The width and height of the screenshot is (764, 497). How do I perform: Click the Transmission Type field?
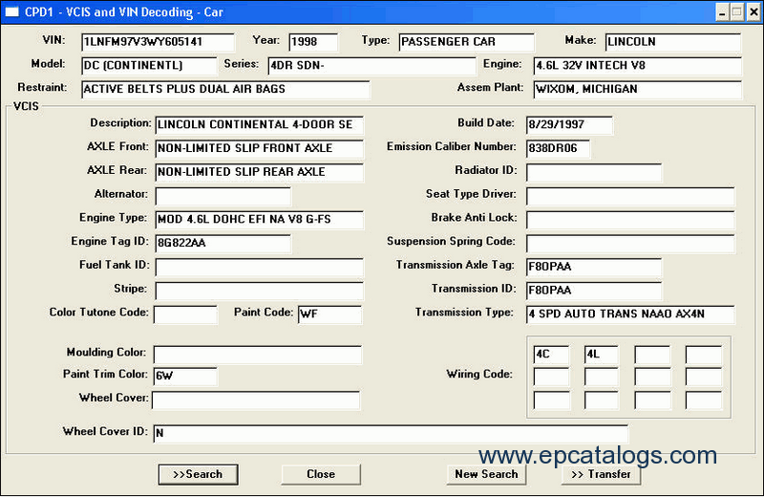[630, 314]
